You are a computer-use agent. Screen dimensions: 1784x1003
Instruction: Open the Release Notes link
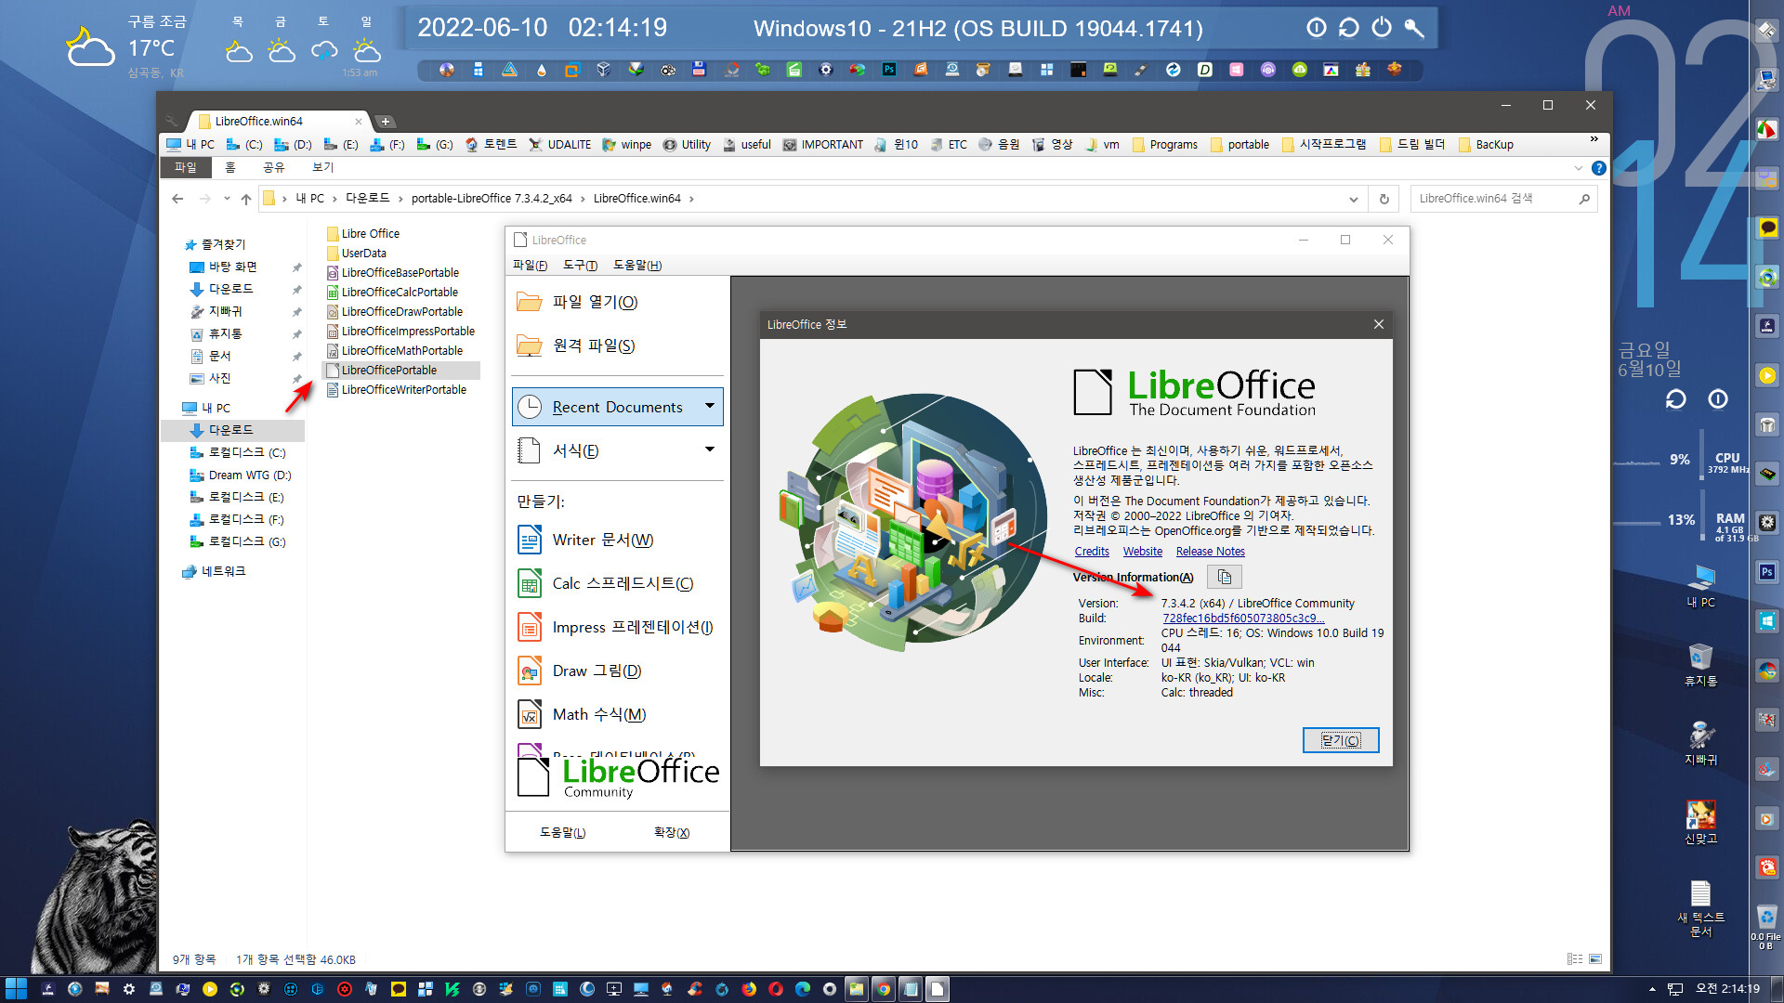1210,552
